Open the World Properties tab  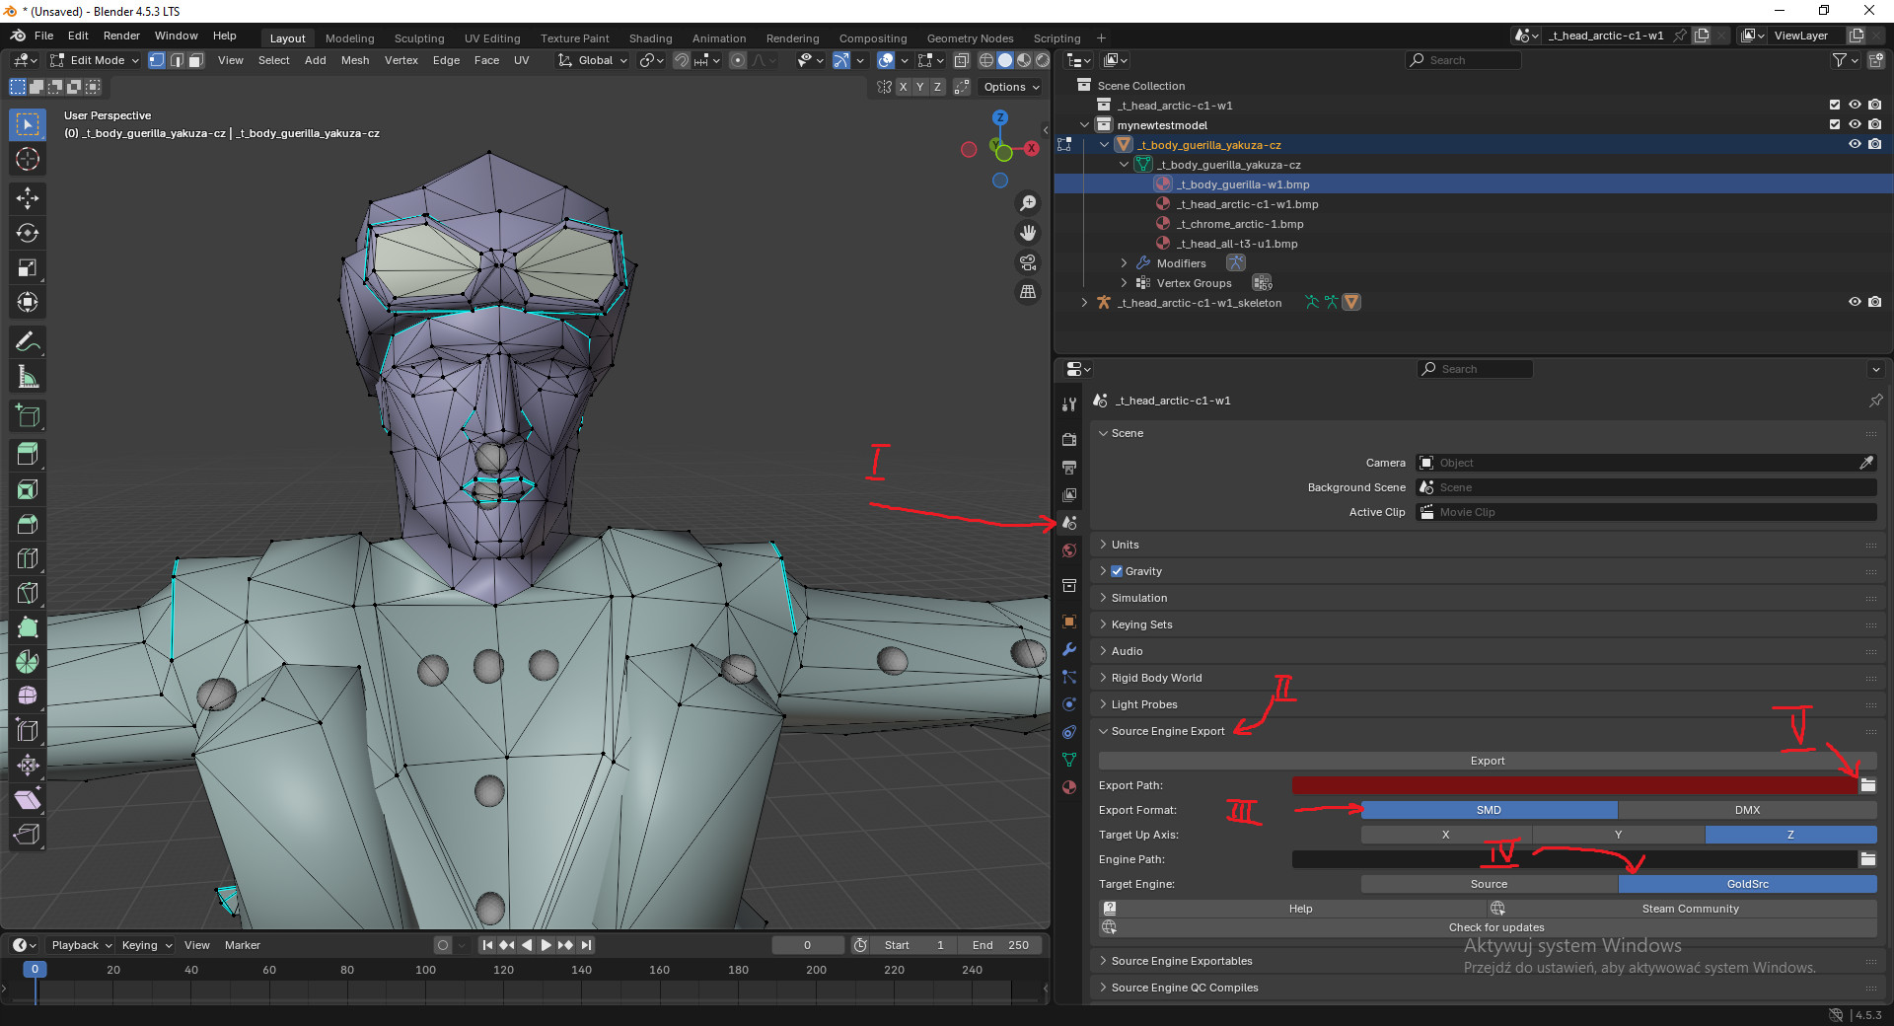[1068, 550]
